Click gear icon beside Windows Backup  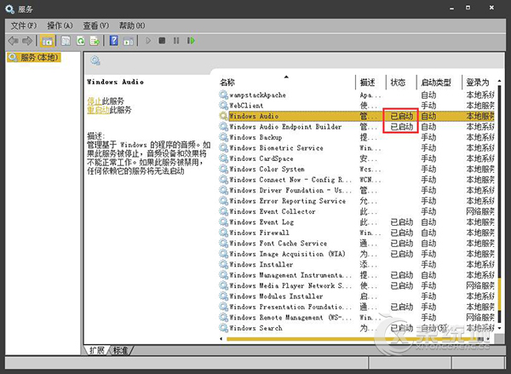223,137
